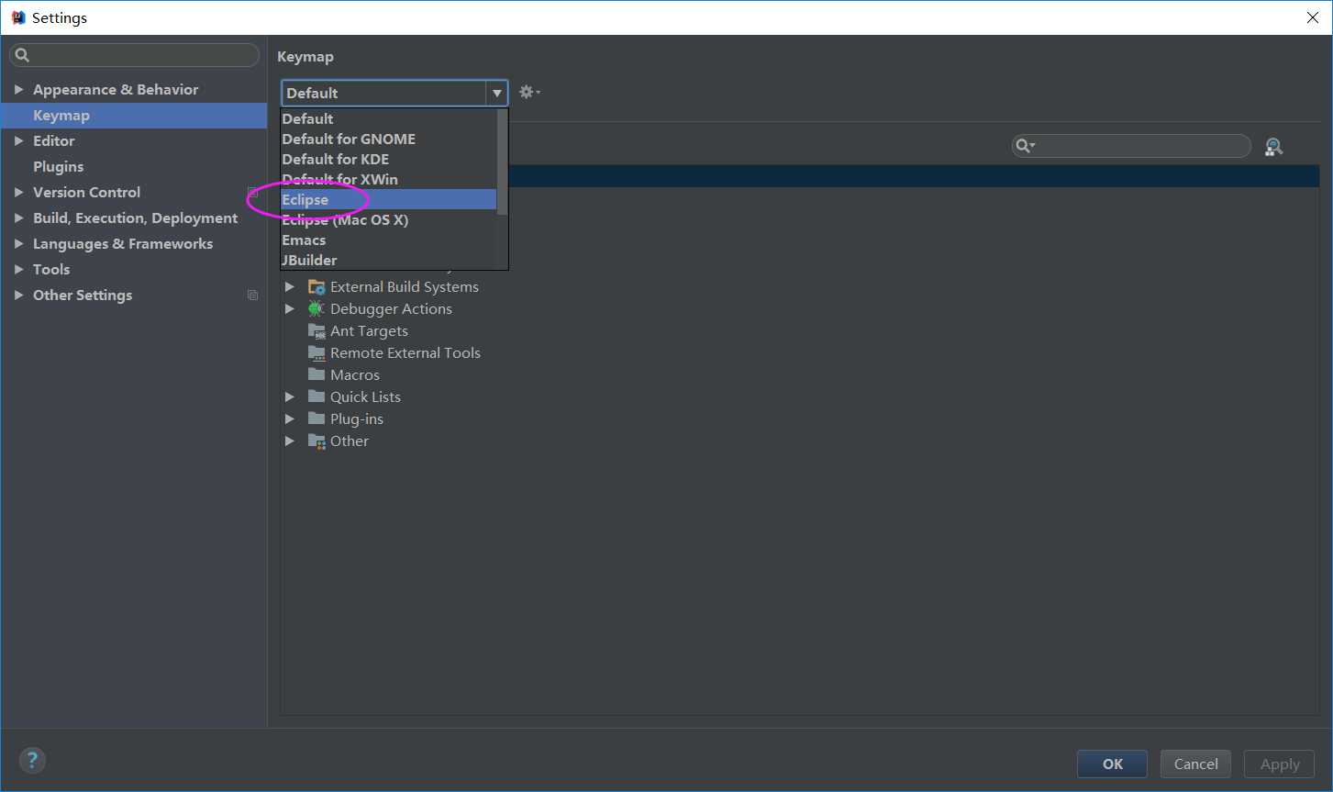Expand Quick Lists tree node
This screenshot has height=792, width=1333.
point(290,397)
